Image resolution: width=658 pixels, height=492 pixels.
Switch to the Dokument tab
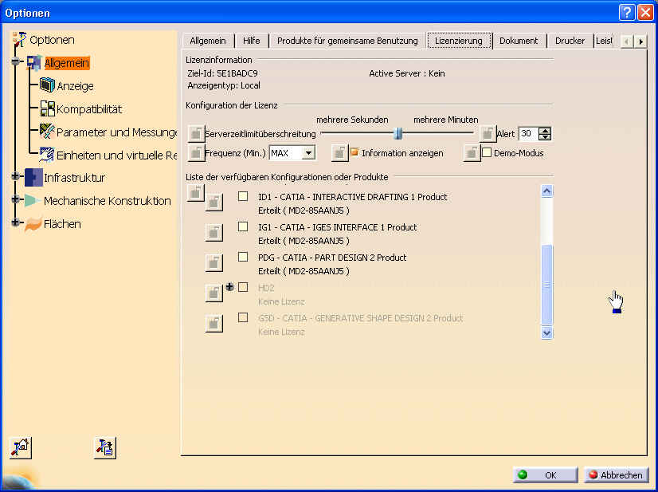click(519, 41)
